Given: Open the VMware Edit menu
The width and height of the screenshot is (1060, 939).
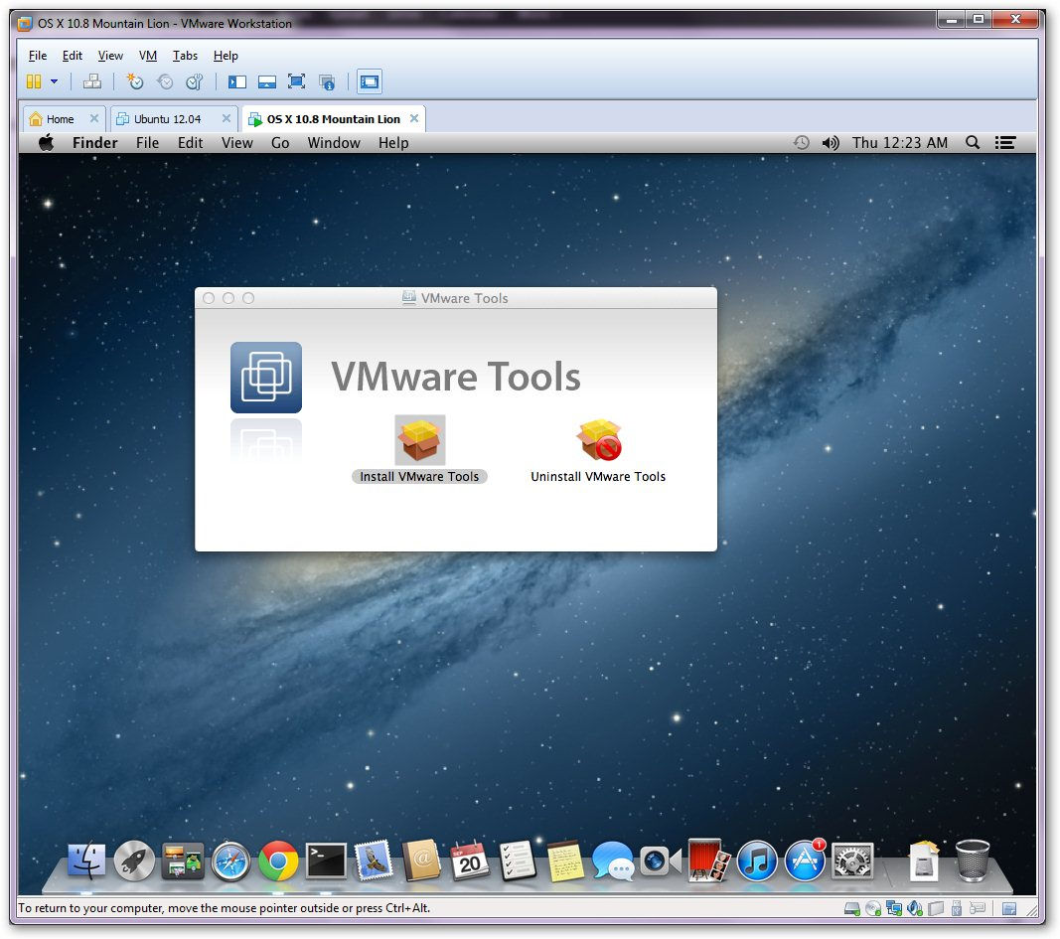Looking at the screenshot, I should [x=73, y=56].
